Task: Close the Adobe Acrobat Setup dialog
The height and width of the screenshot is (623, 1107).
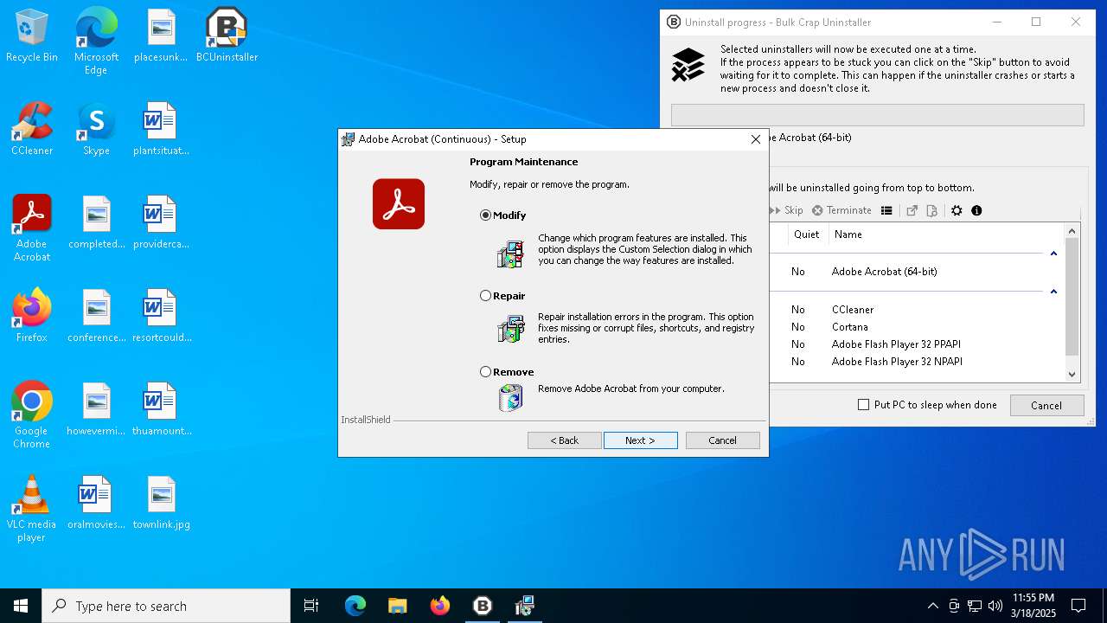Action: [x=755, y=139]
